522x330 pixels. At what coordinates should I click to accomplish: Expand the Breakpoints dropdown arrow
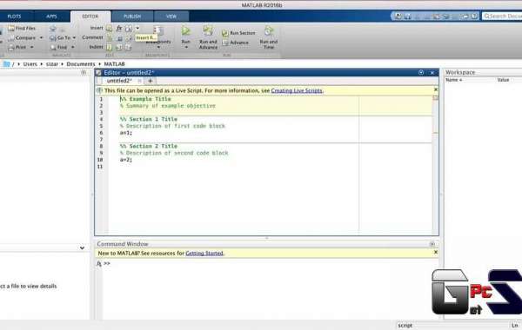158,47
